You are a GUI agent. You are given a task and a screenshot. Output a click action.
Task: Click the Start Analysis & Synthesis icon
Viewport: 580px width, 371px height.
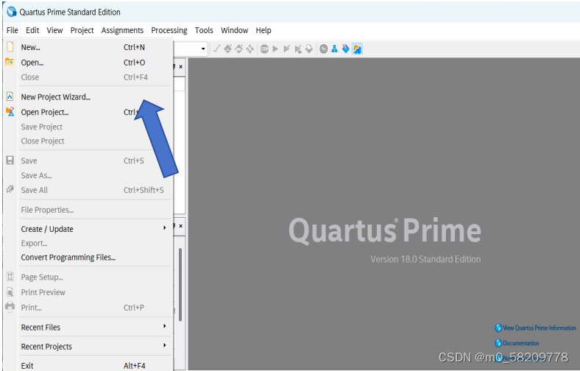coord(297,49)
